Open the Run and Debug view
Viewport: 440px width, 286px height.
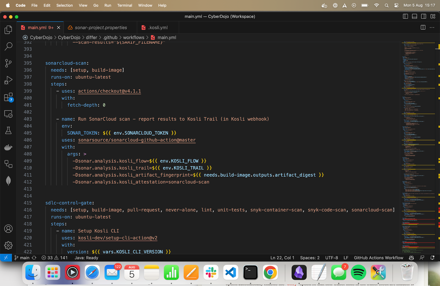point(8,80)
